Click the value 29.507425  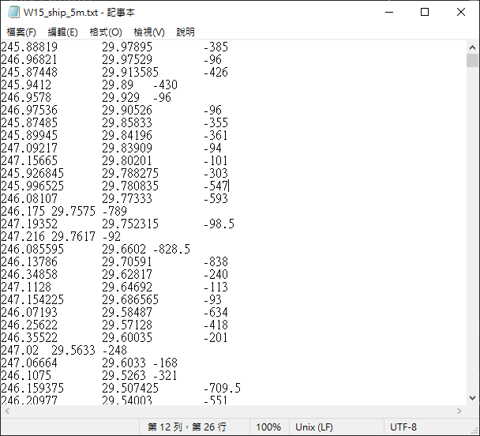[130, 388]
